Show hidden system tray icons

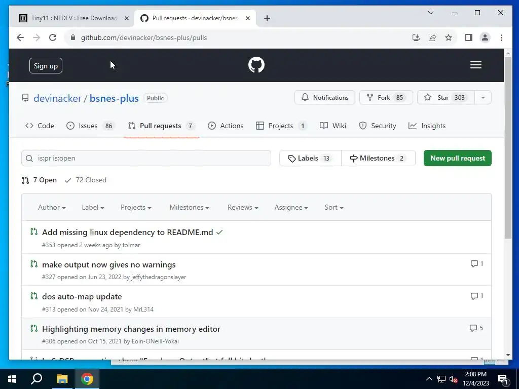click(429, 379)
